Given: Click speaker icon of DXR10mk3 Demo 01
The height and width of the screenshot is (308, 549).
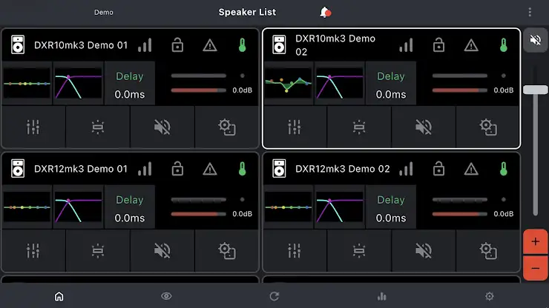Looking at the screenshot, I should point(18,44).
